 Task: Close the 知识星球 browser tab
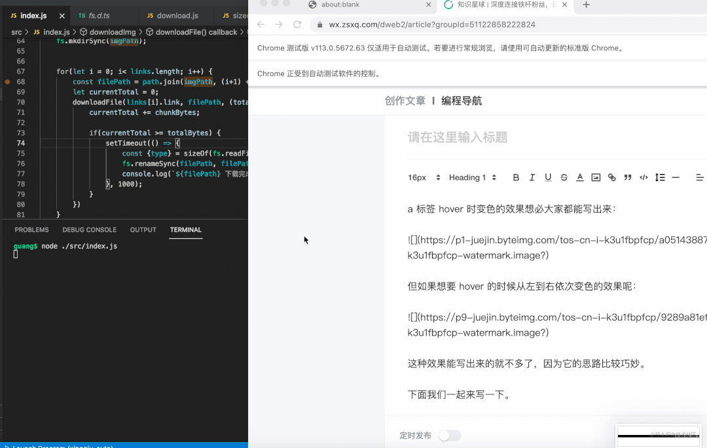click(x=564, y=5)
